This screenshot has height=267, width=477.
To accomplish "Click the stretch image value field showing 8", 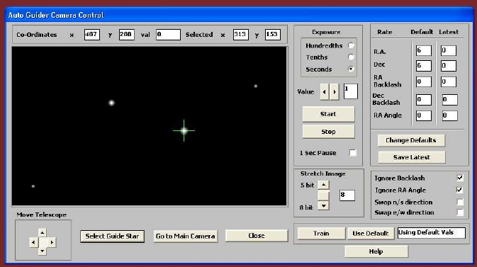I will point(347,195).
